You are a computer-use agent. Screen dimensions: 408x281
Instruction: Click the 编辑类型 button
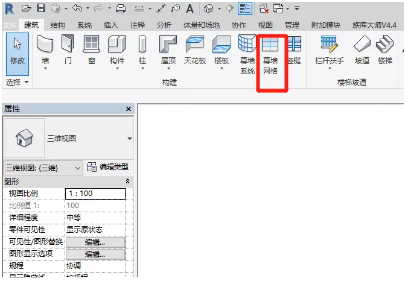click(x=107, y=167)
